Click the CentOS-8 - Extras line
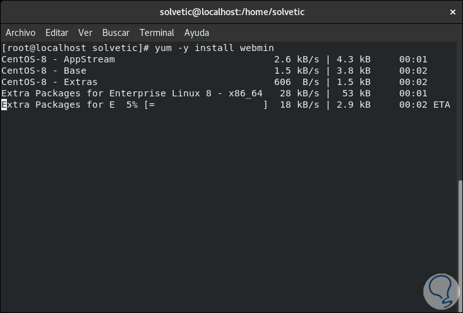Screen dimensions: 463x313 (49, 82)
